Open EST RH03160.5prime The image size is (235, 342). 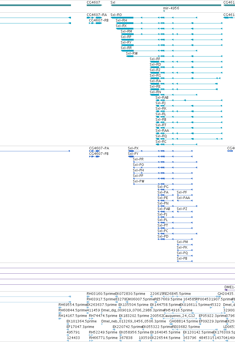[101, 294]
